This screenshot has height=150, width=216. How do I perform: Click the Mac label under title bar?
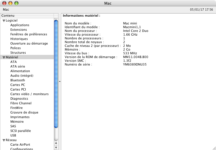click(6, 9)
